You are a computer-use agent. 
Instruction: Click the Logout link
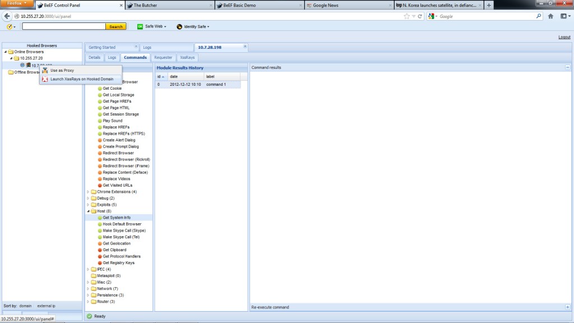pos(564,37)
